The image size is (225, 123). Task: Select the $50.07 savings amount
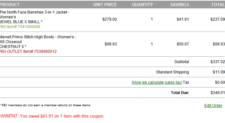[x=183, y=44]
